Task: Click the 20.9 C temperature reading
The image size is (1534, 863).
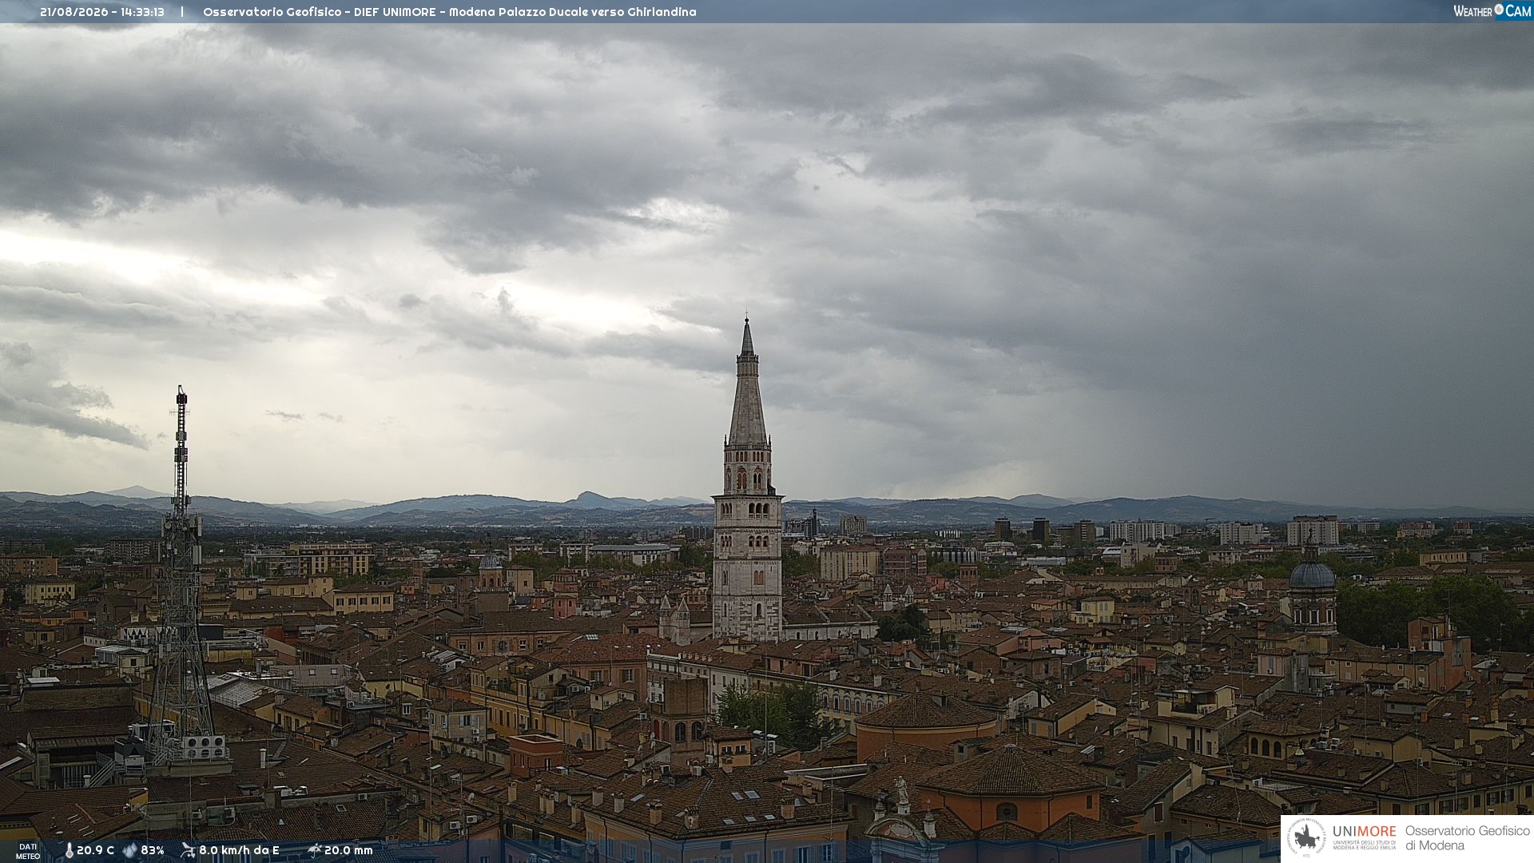Action: [x=95, y=850]
